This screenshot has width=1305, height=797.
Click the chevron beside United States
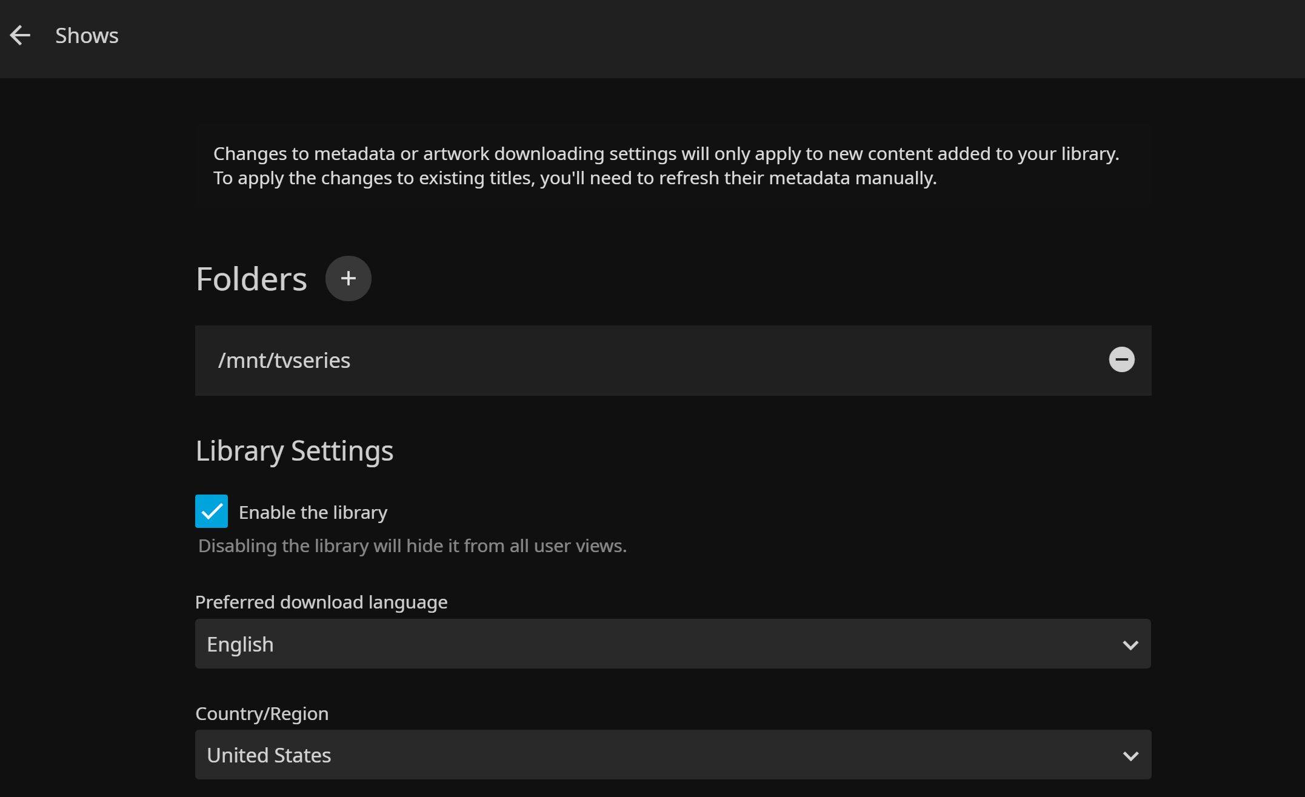(x=1130, y=756)
